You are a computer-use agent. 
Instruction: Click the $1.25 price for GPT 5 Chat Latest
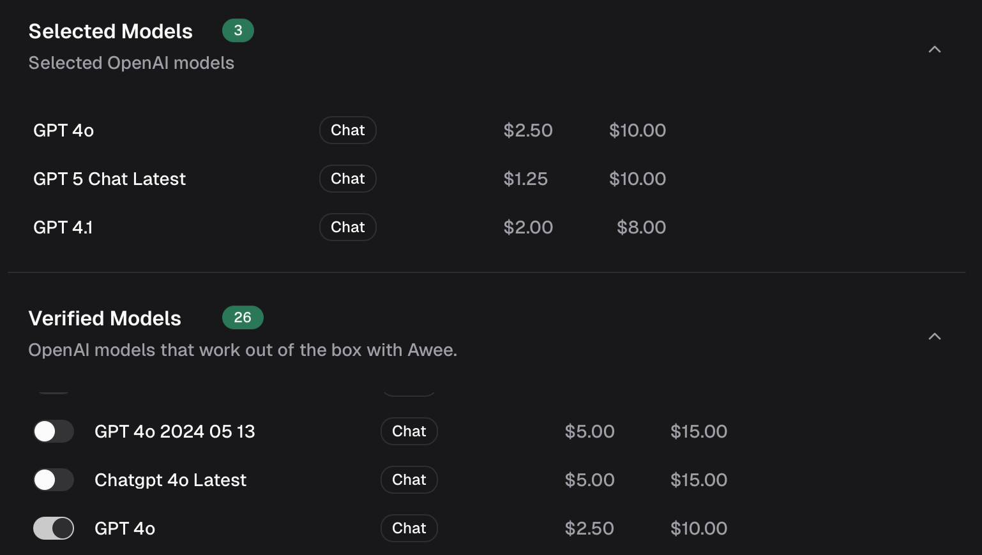525,179
